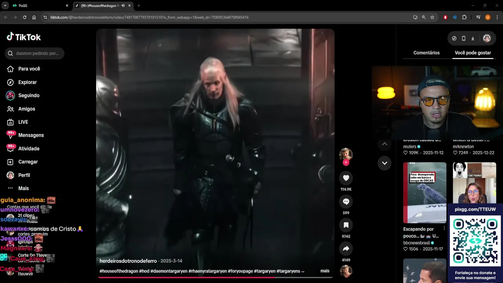Open reuters account link
Screen dimensions: 503x283
point(409,147)
